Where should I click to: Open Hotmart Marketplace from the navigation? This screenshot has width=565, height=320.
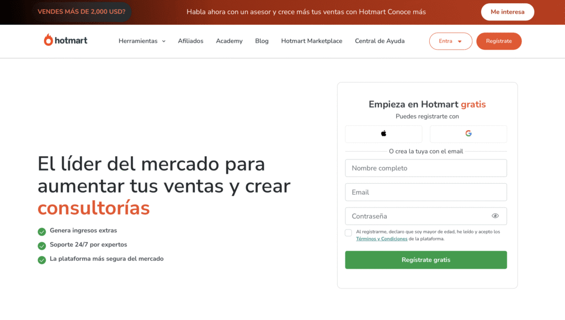tap(312, 41)
